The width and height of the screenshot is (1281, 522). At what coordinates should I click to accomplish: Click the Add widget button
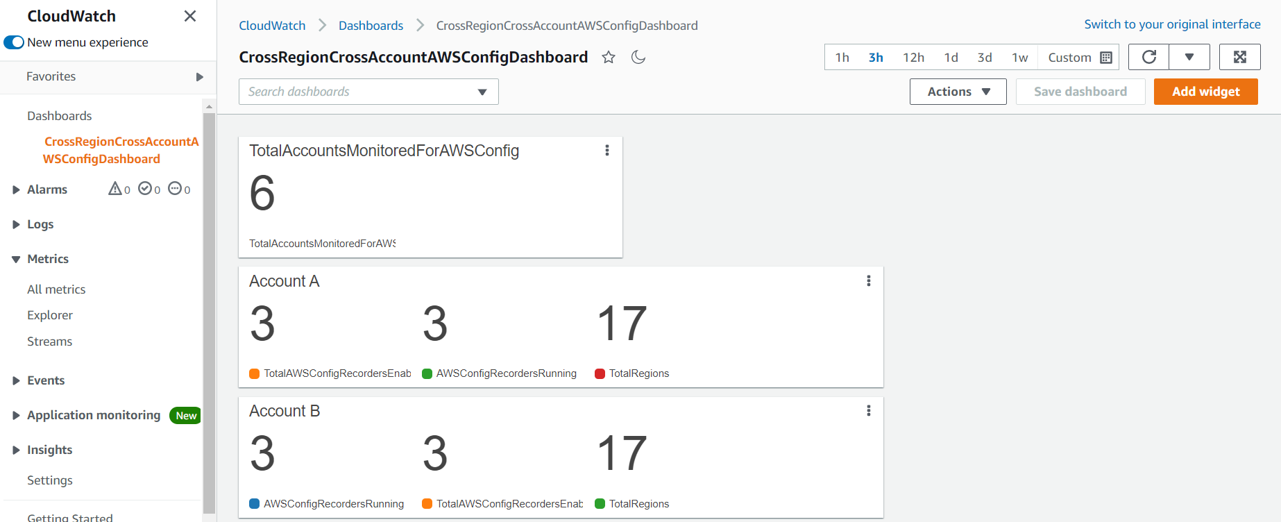pos(1206,92)
